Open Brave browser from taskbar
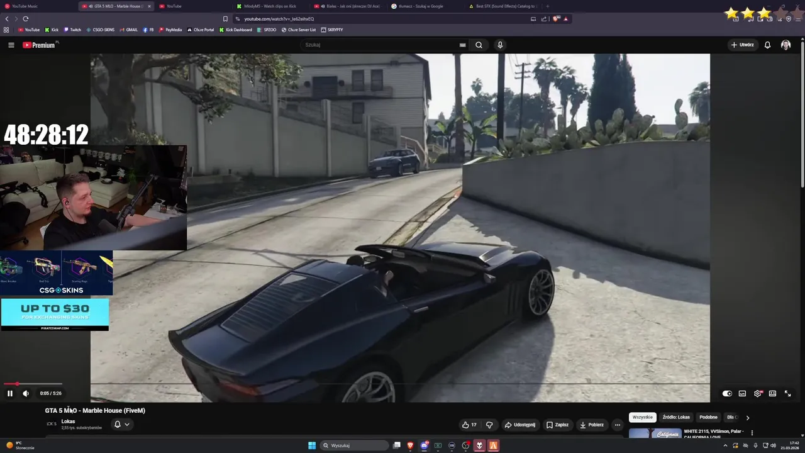This screenshot has width=805, height=453. coord(411,445)
